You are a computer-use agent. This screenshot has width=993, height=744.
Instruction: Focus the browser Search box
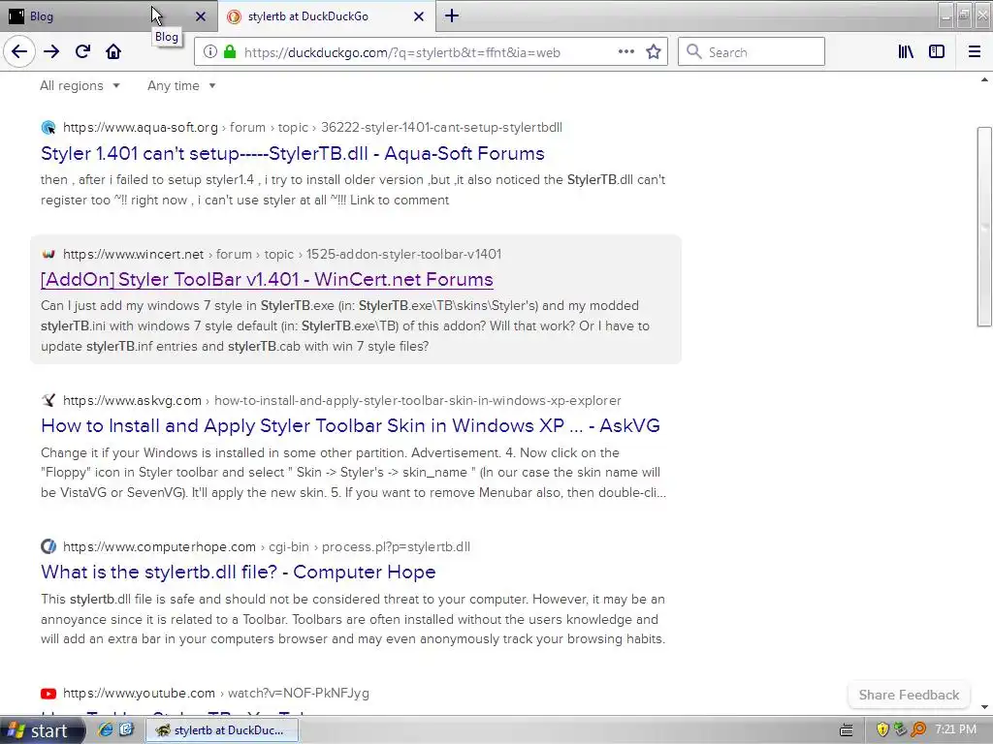coord(752,52)
